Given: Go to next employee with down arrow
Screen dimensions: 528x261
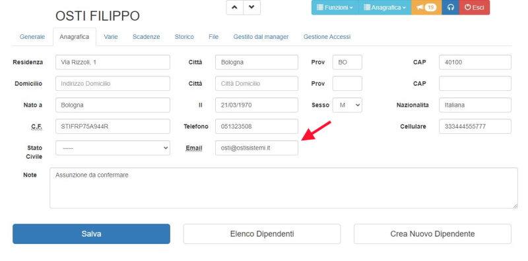Looking at the screenshot, I should (252, 7).
